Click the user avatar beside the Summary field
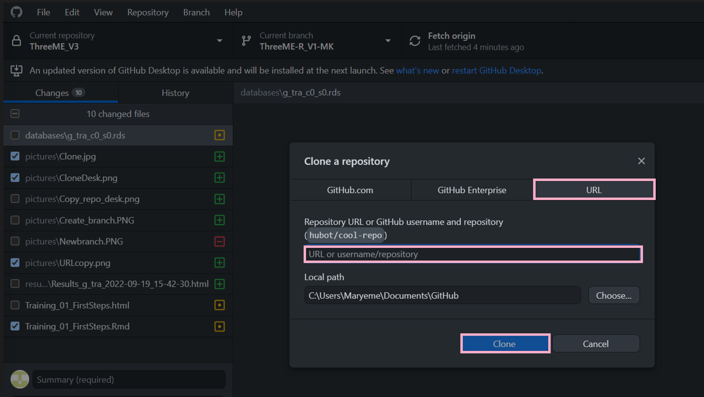704x397 pixels. point(20,379)
